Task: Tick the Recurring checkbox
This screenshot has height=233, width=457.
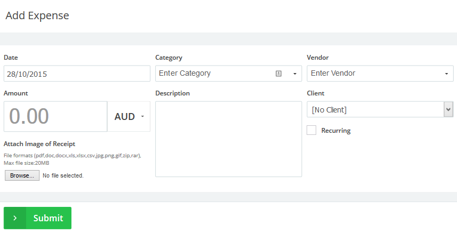Action: point(311,130)
